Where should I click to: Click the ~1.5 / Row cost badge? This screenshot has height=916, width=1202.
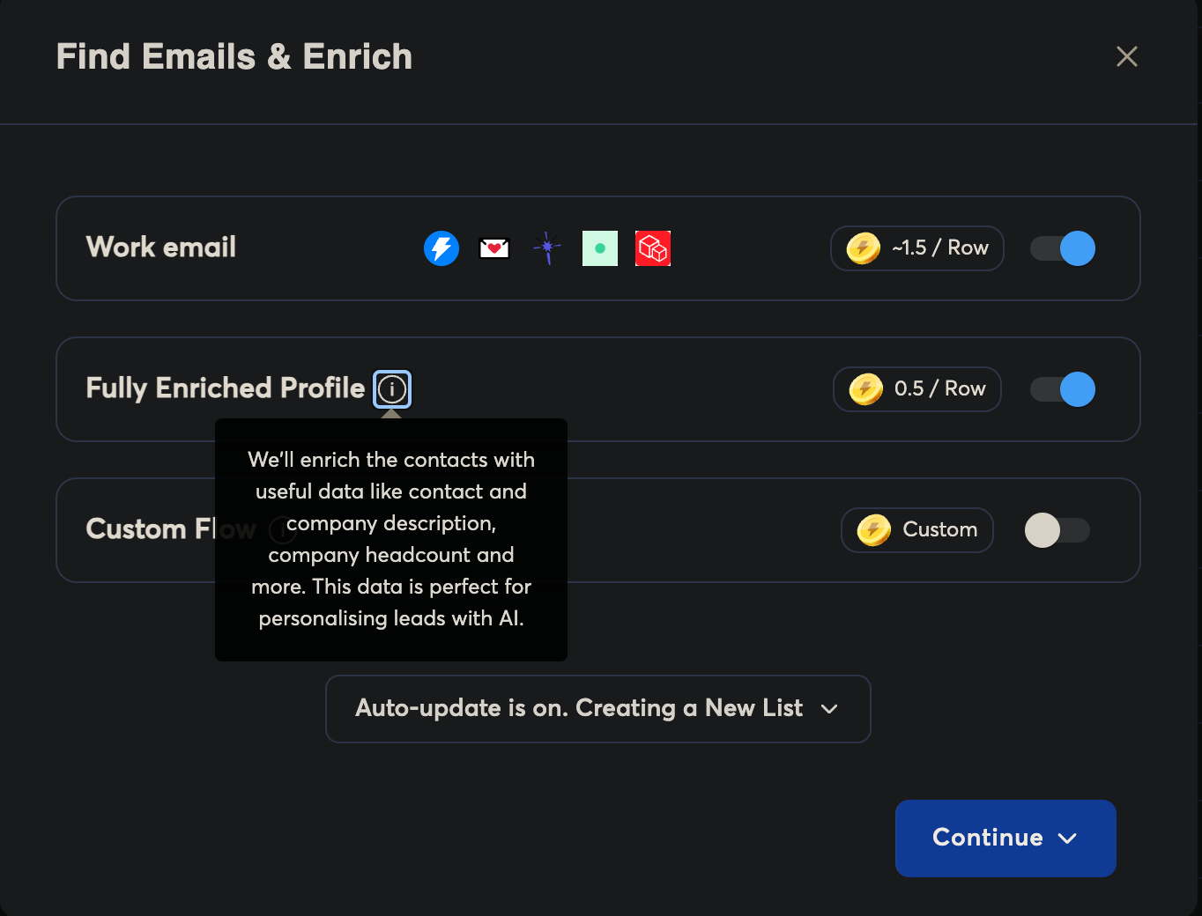tap(916, 248)
